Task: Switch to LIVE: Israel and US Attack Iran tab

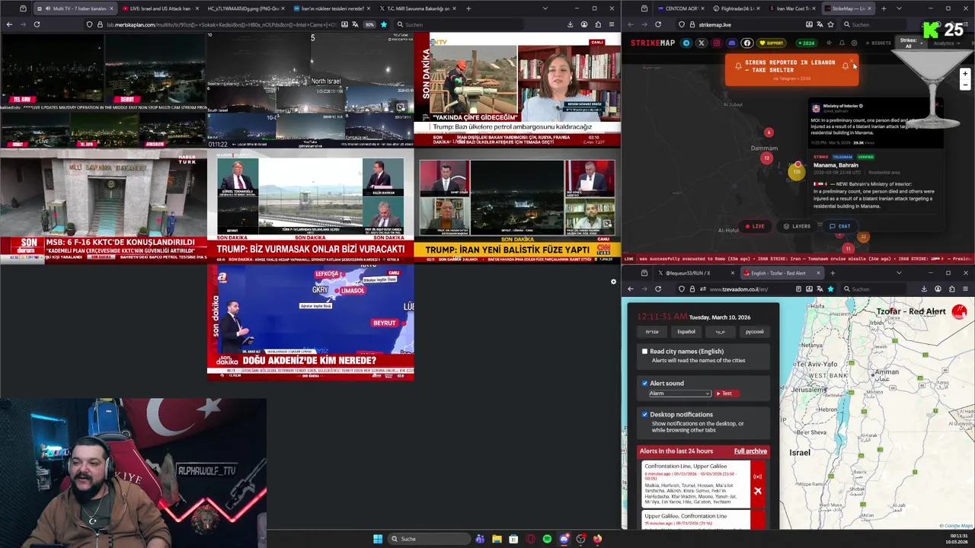Action: pyautogui.click(x=160, y=8)
